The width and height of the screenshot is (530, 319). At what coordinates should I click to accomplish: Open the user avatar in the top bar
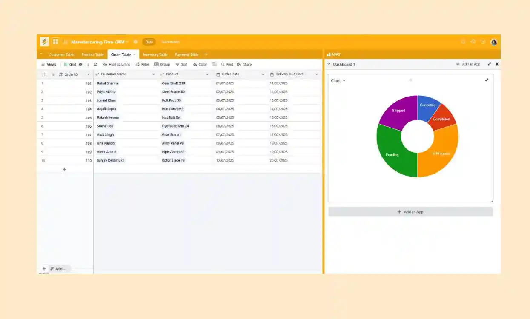(x=494, y=42)
